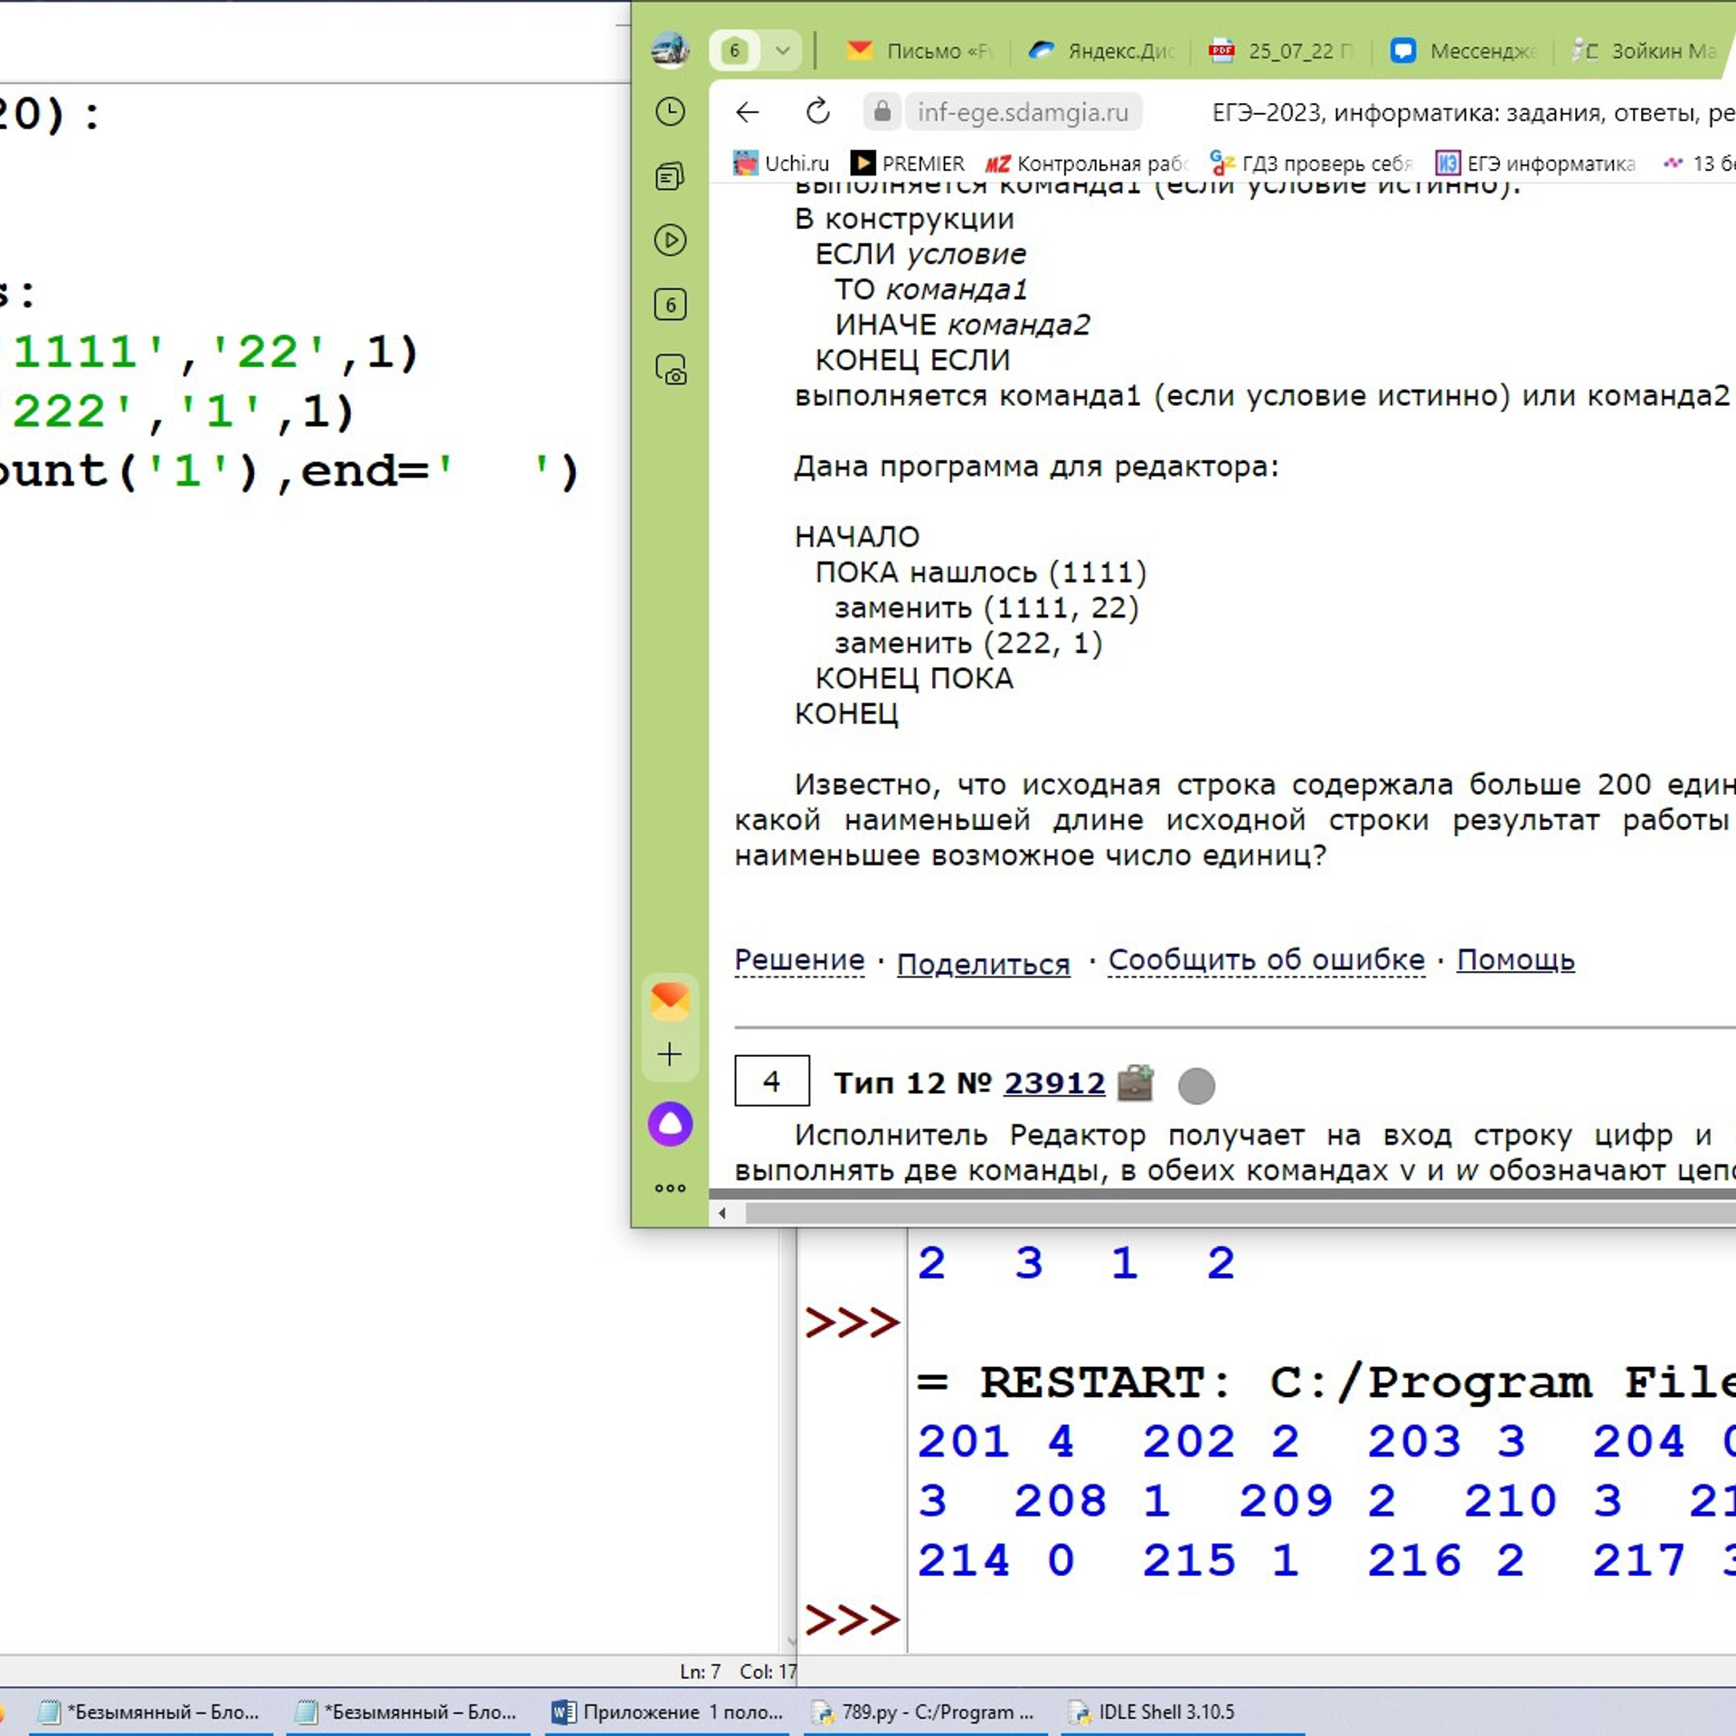The height and width of the screenshot is (1736, 1736).
Task: Expand the Решение solution link
Action: pos(799,960)
